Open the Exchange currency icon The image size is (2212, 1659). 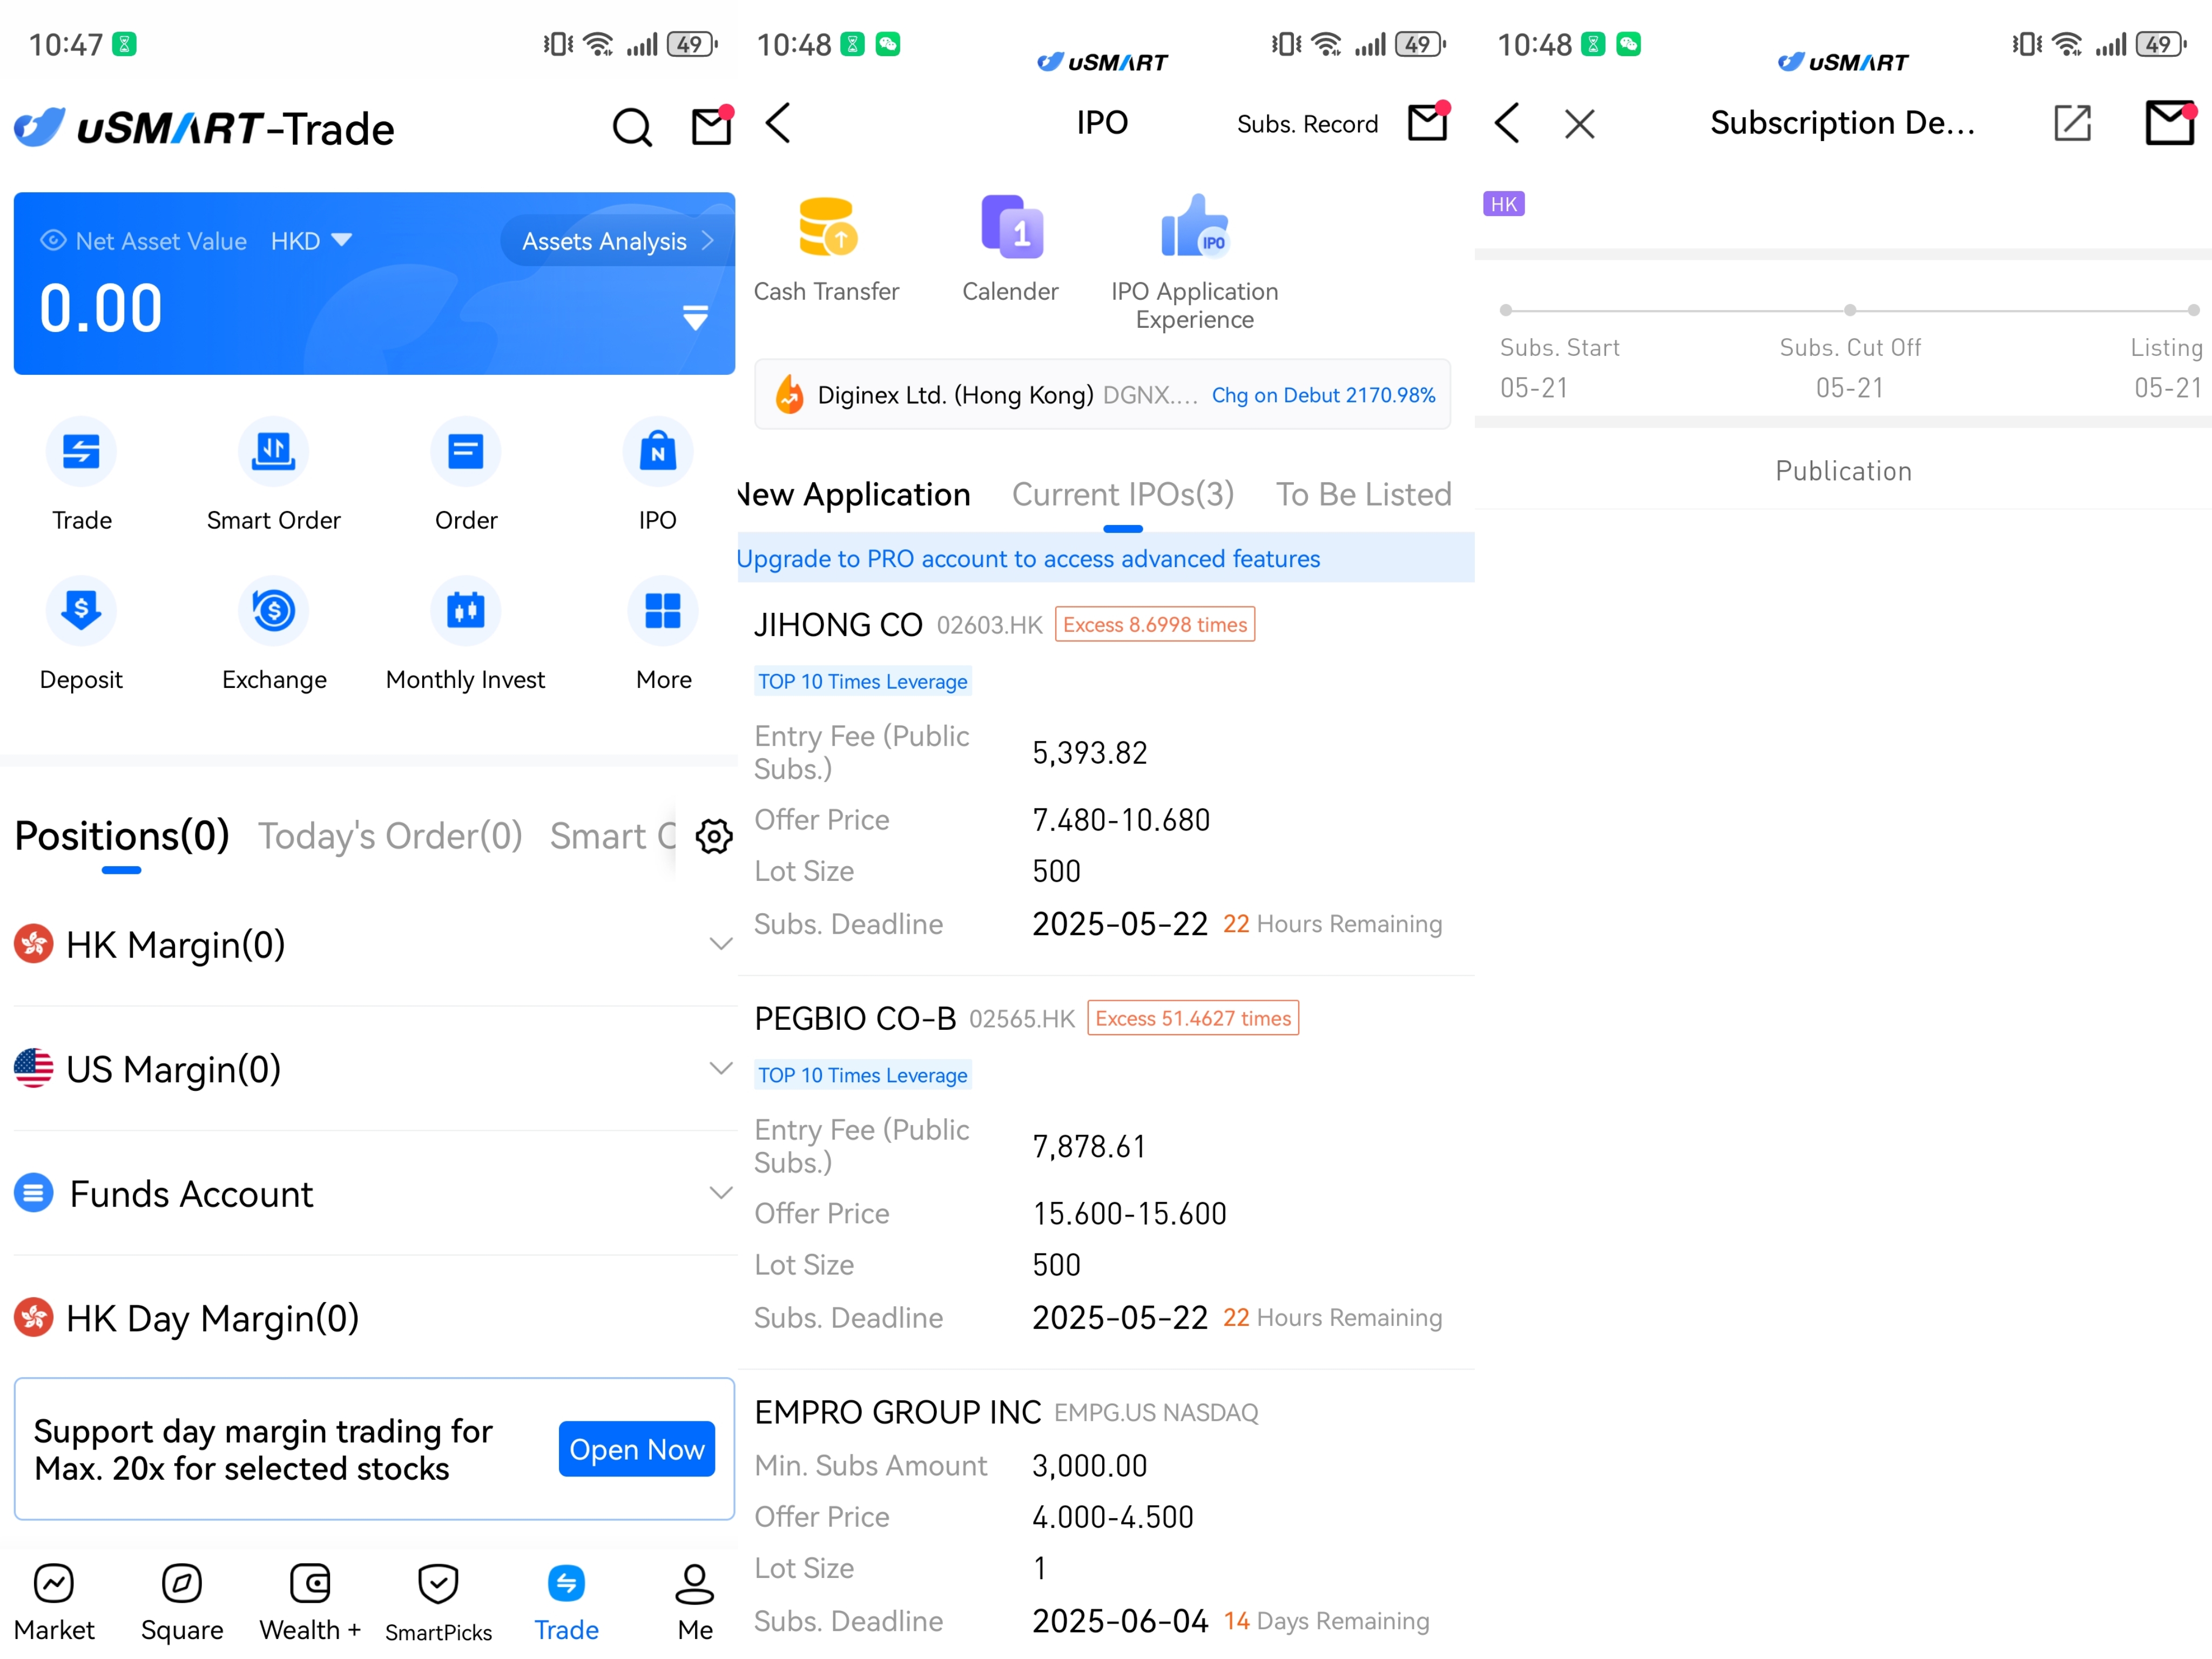click(x=274, y=634)
